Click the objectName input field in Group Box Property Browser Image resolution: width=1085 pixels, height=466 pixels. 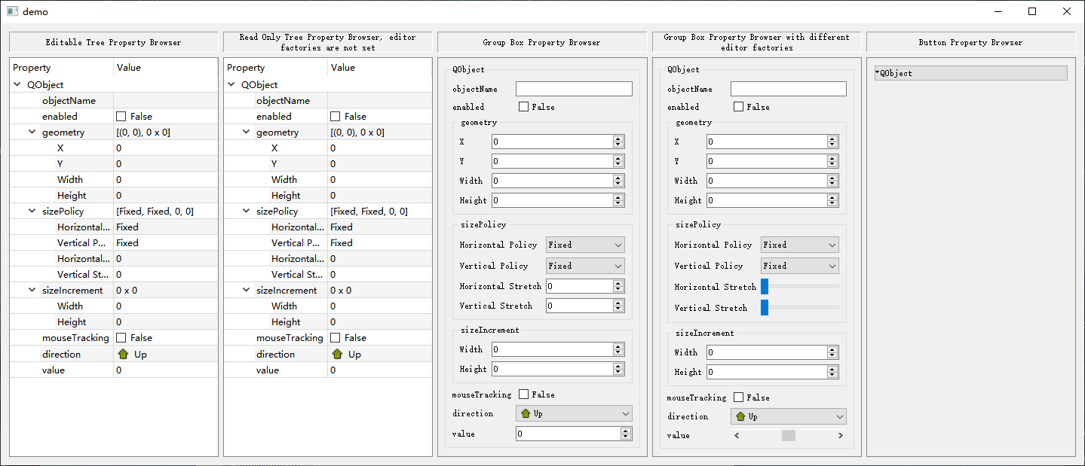tap(572, 89)
